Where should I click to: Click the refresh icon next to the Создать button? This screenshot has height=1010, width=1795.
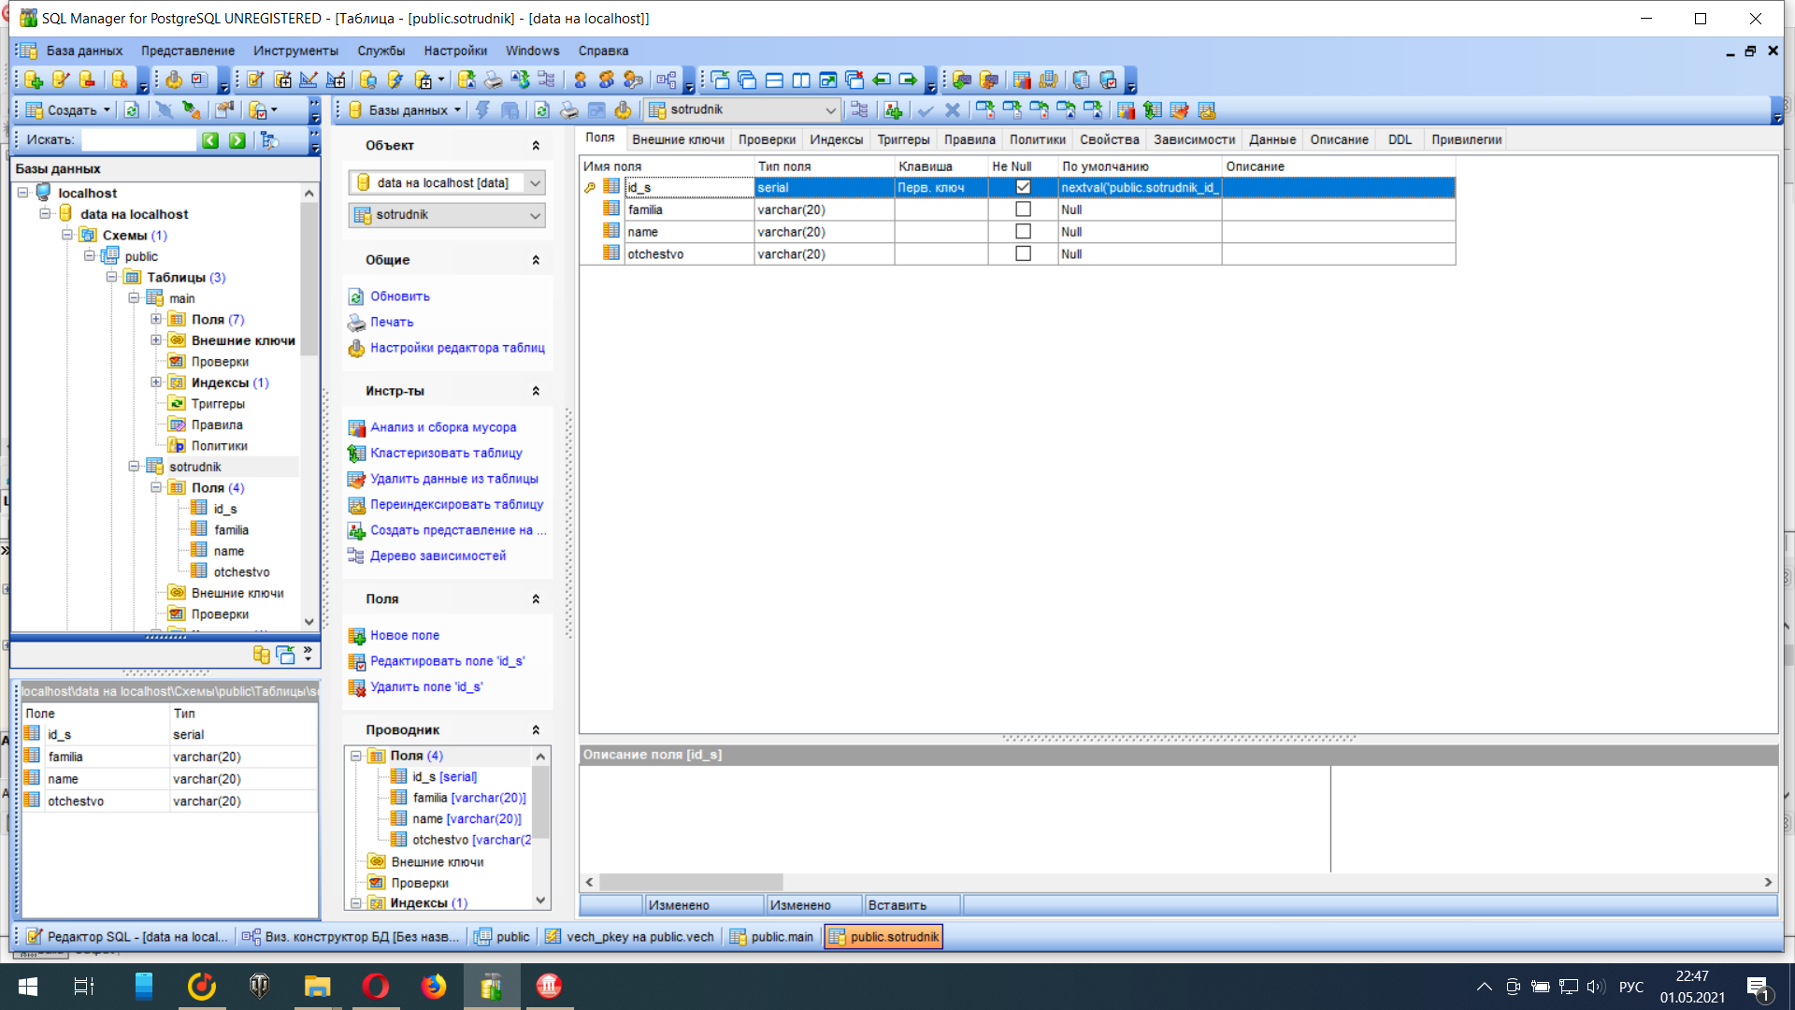coord(132,110)
